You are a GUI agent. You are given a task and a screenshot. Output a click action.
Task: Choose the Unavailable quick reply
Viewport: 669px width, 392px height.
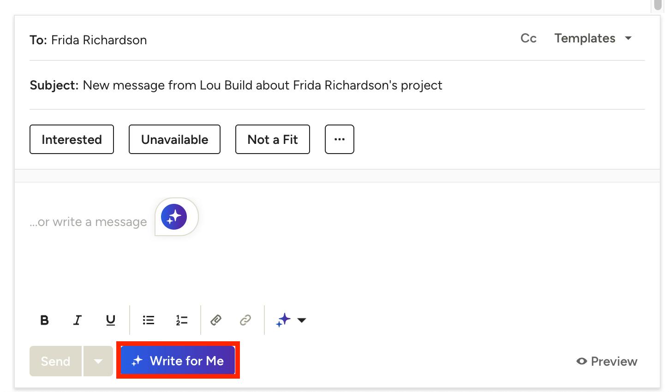174,139
